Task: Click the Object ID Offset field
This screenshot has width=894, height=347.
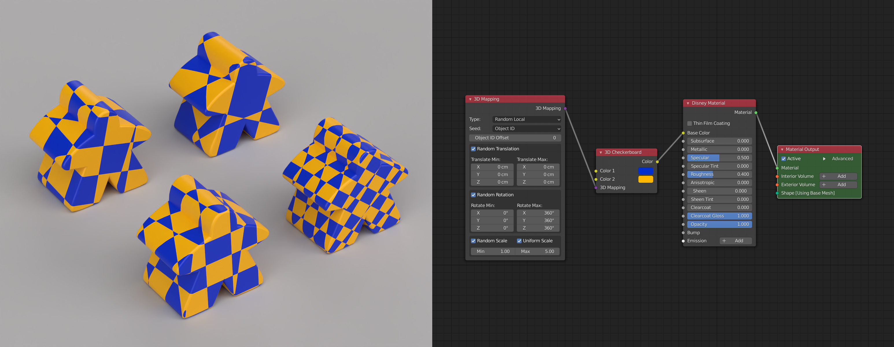Action: pyautogui.click(x=515, y=138)
